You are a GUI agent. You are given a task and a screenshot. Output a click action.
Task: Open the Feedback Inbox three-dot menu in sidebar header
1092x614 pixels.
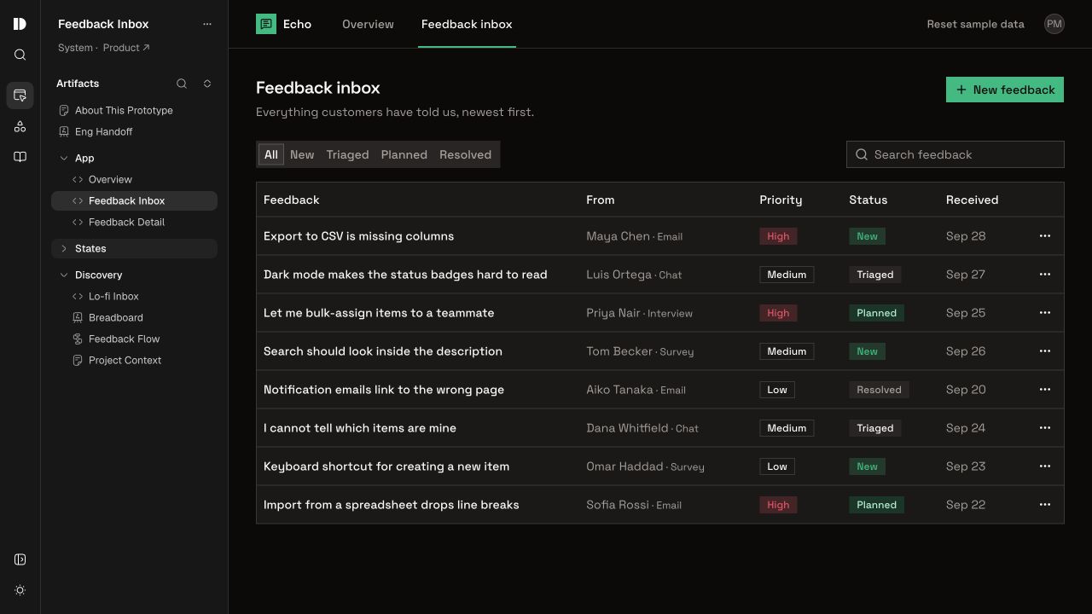[x=206, y=24]
